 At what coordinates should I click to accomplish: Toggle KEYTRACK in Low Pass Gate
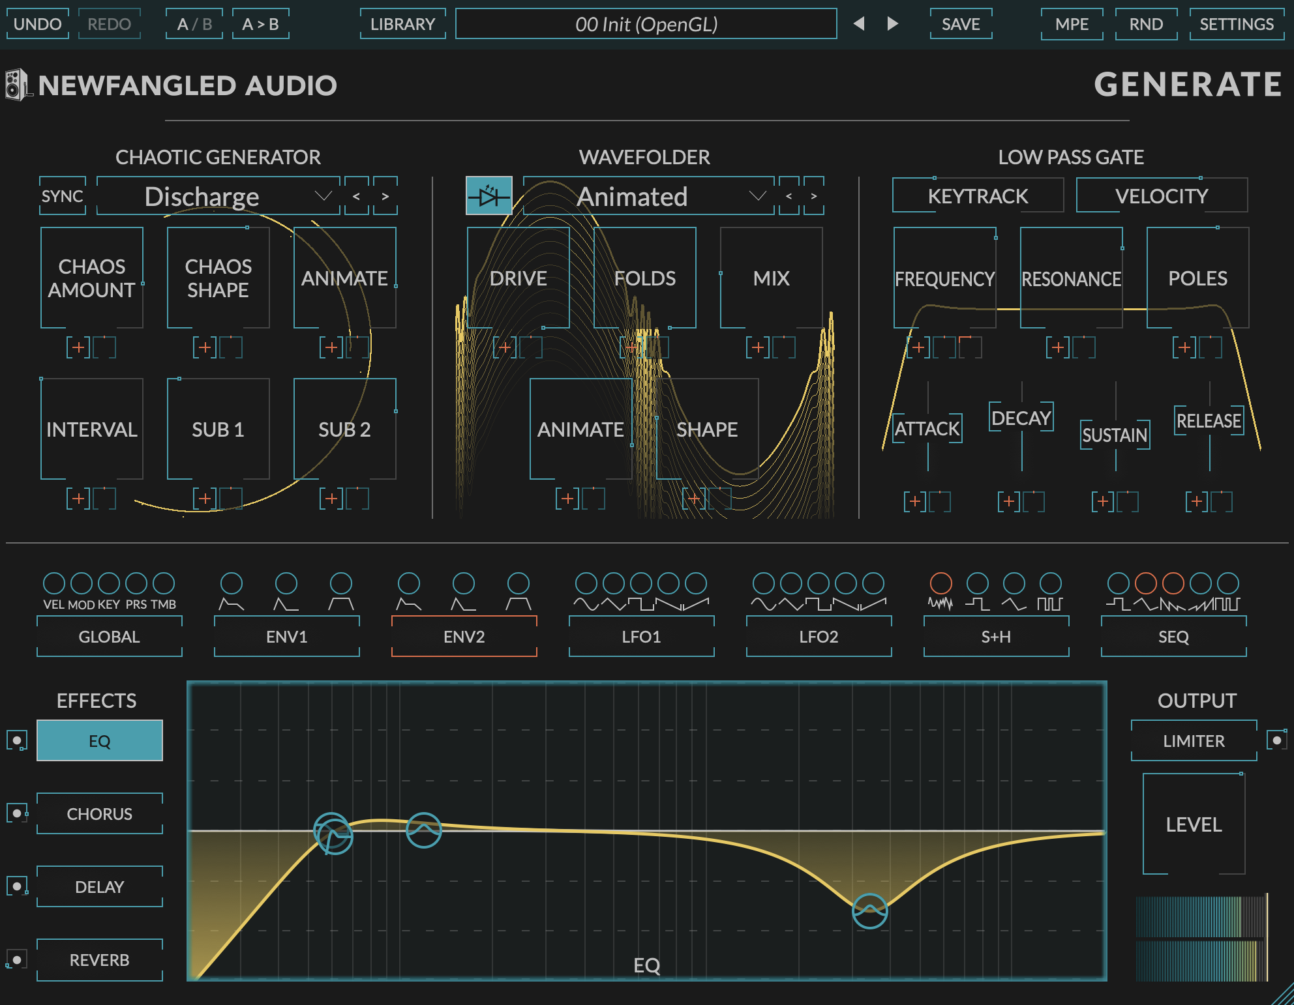[978, 196]
